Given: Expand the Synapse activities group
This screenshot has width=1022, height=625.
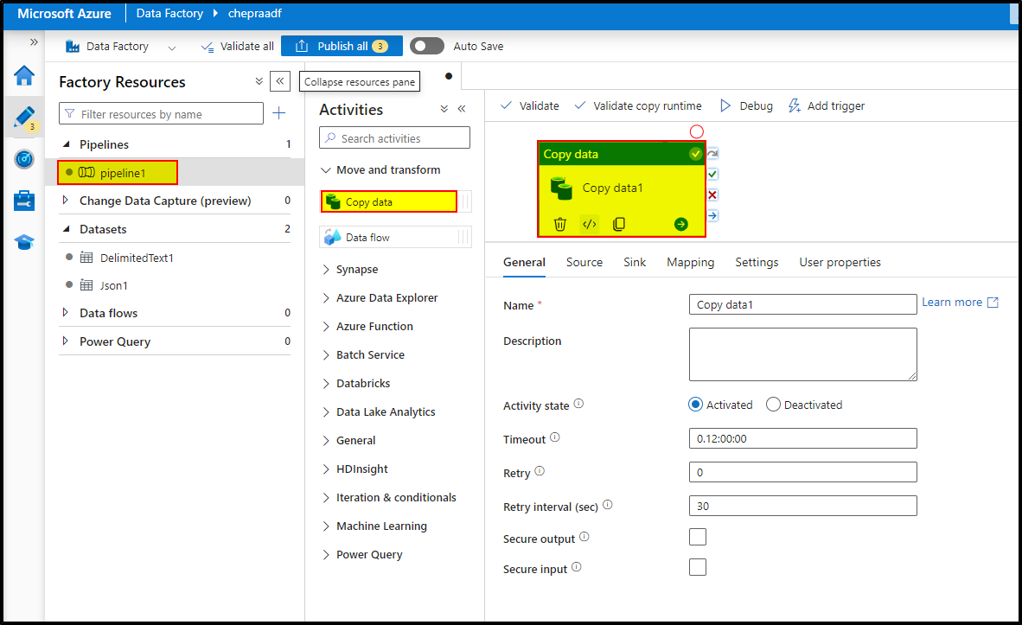Looking at the screenshot, I should [x=326, y=269].
